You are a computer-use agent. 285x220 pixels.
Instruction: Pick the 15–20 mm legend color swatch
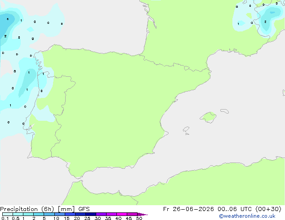pyautogui.click(x=70, y=214)
